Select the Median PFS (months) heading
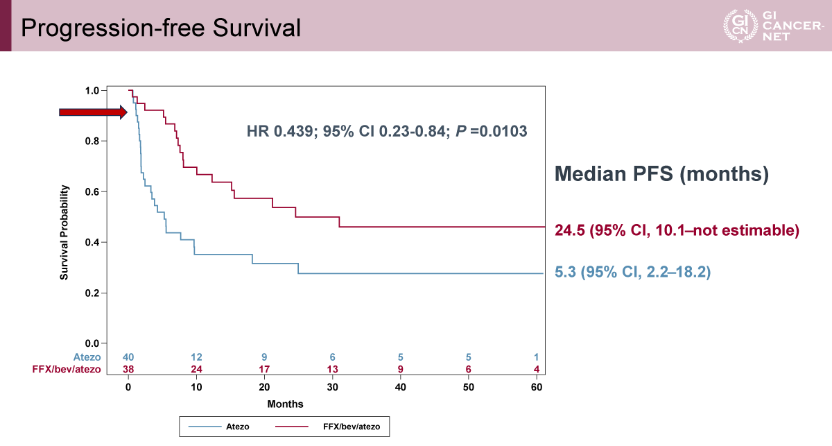 [661, 175]
